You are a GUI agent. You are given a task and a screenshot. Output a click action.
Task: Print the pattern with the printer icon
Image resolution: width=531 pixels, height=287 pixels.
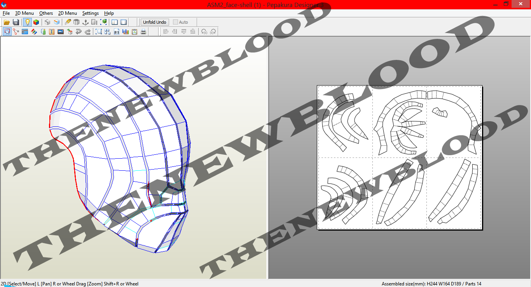(x=143, y=31)
